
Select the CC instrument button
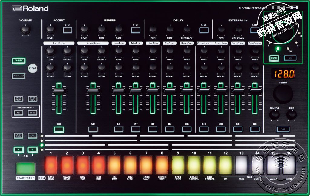pyautogui.click(x=238, y=129)
